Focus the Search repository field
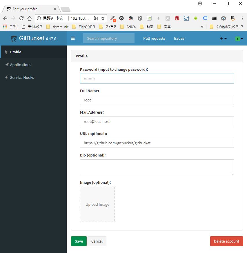 109,38
